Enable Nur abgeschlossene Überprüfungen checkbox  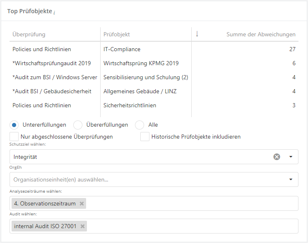point(14,137)
